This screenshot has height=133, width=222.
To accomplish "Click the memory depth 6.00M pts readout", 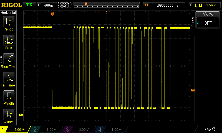I will 64,6.
